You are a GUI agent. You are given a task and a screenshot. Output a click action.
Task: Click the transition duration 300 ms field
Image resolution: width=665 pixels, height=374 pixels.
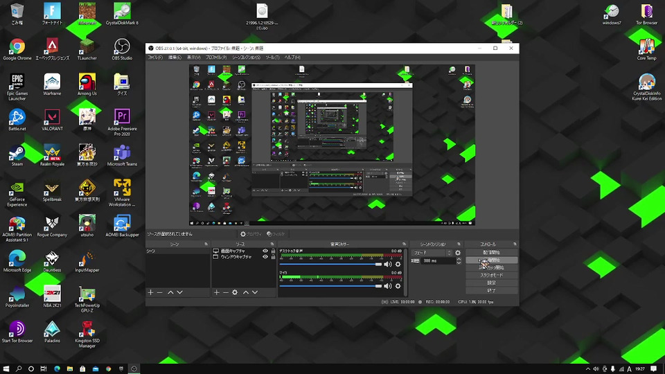438,261
